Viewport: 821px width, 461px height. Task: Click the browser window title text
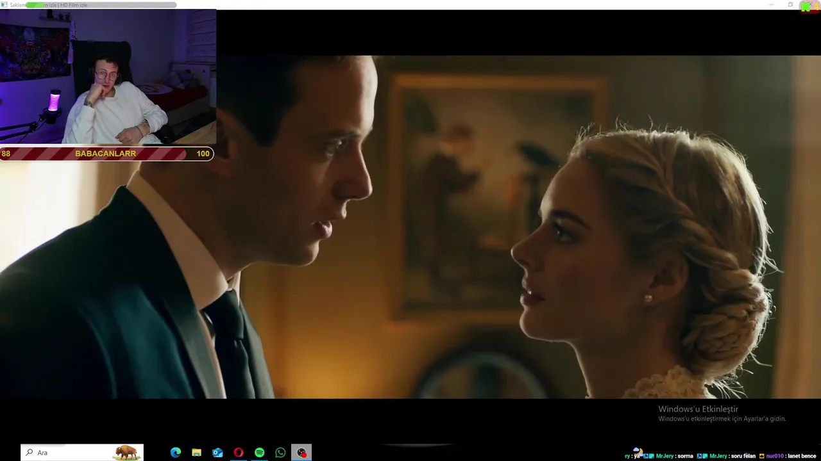click(49, 5)
